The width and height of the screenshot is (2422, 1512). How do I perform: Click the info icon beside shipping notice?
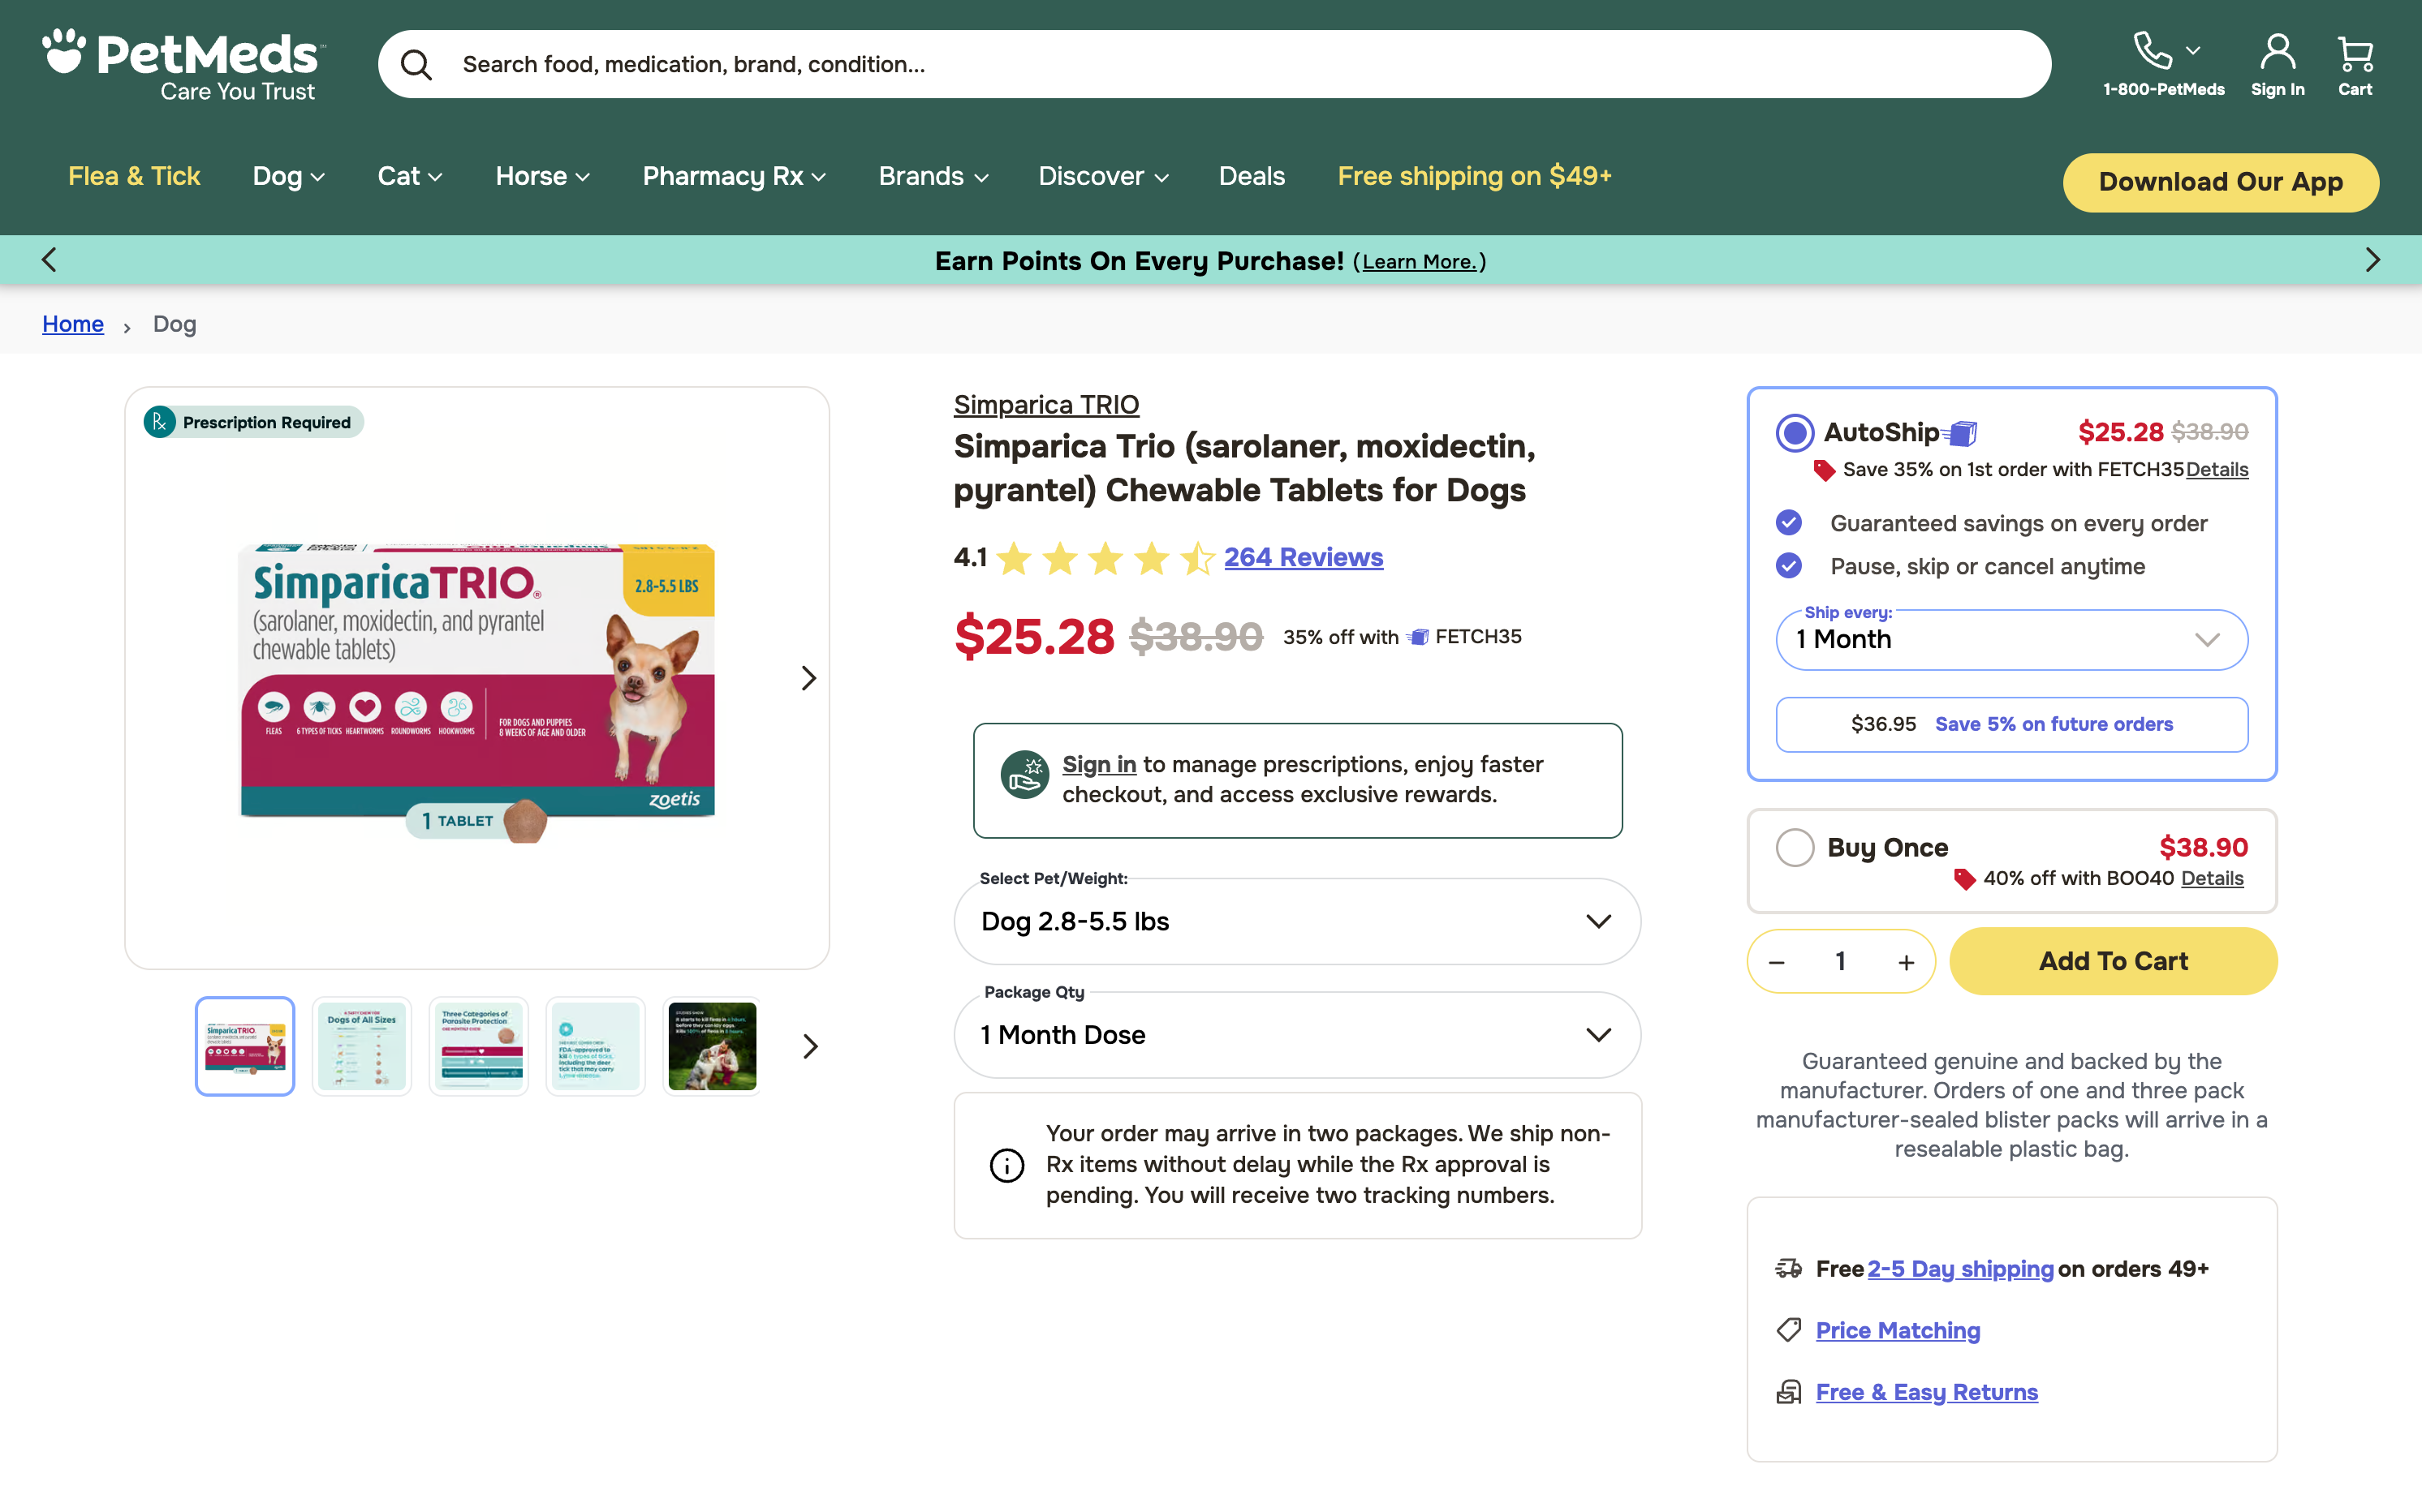point(1006,1165)
